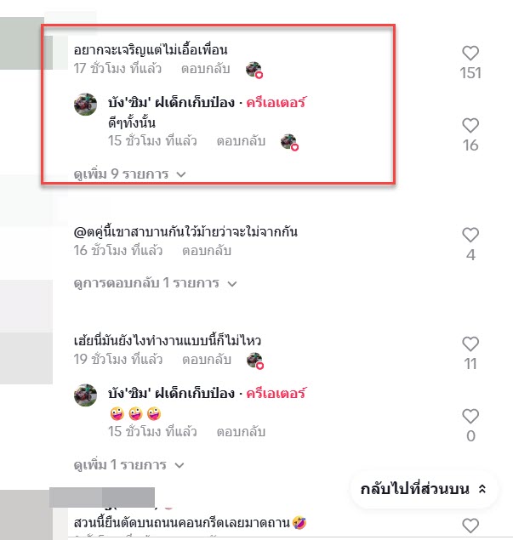Tap the heart on the 11-like comment

[x=470, y=344]
